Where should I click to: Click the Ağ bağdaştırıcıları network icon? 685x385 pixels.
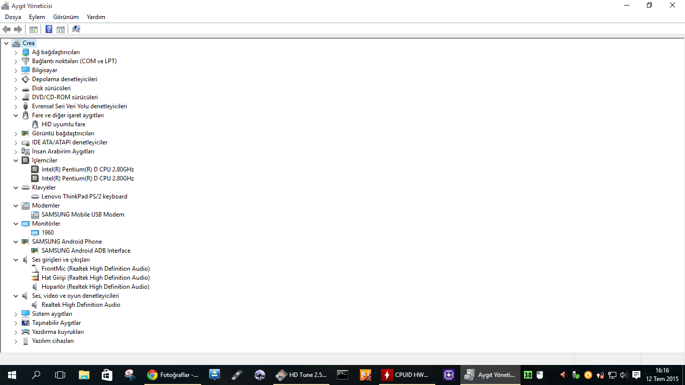(26, 52)
